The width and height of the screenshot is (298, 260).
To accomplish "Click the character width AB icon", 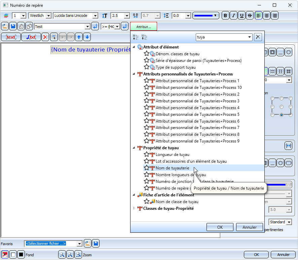I will click(136, 15).
